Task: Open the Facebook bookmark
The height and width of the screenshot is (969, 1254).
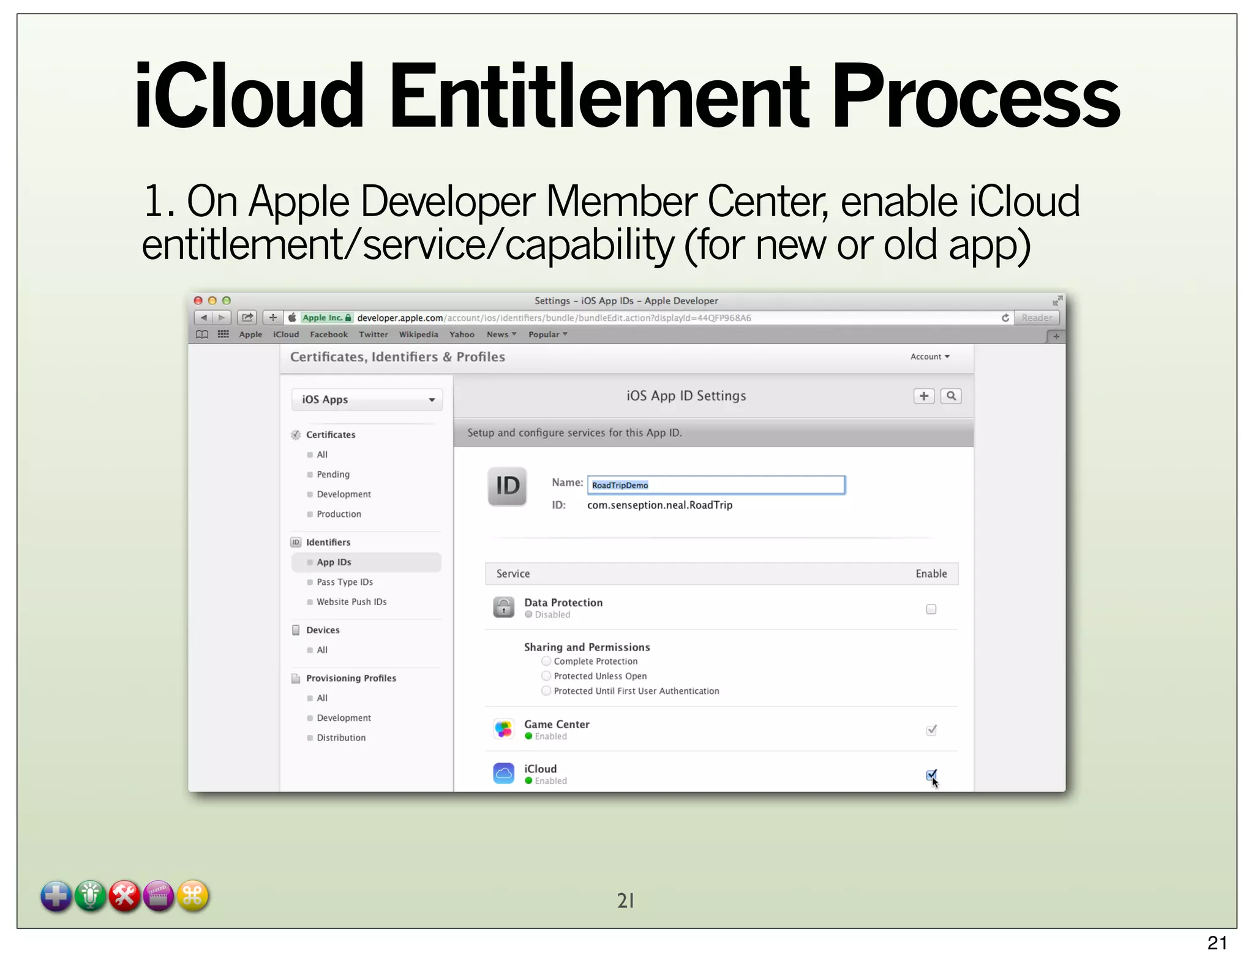Action: (x=329, y=334)
